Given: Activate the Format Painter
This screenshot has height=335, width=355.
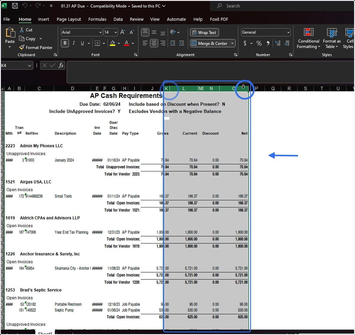Looking at the screenshot, I should [x=36, y=47].
